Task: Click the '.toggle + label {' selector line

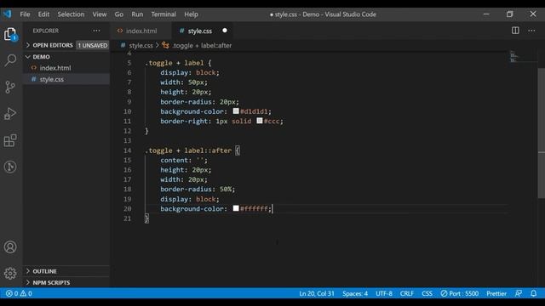Action: tap(178, 63)
